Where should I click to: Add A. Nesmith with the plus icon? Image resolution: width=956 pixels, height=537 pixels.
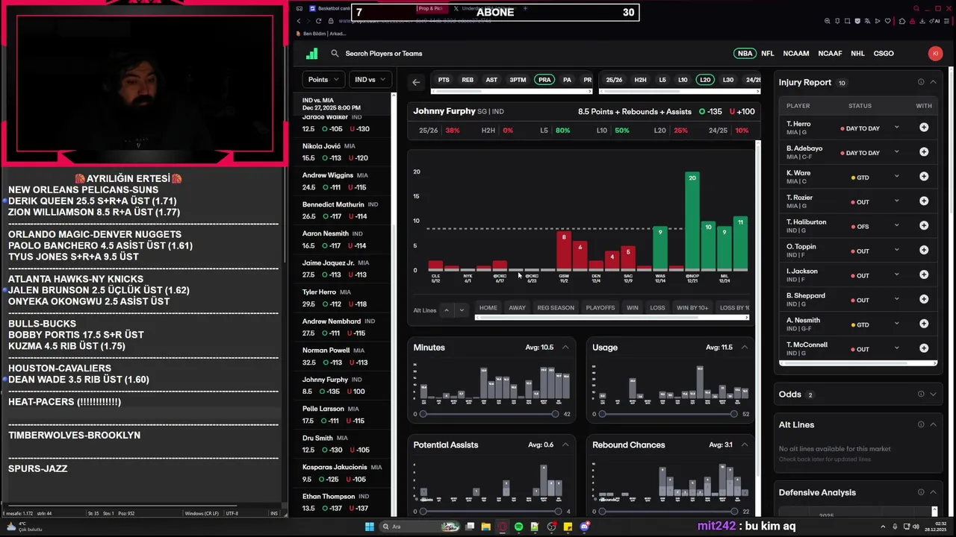(924, 324)
